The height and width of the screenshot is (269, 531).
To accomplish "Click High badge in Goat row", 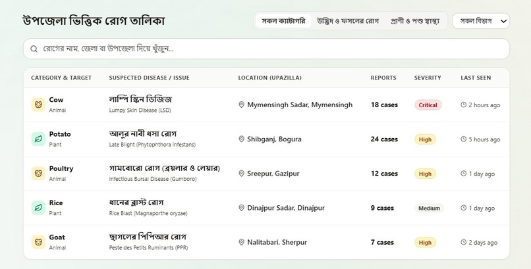I will 425,242.
